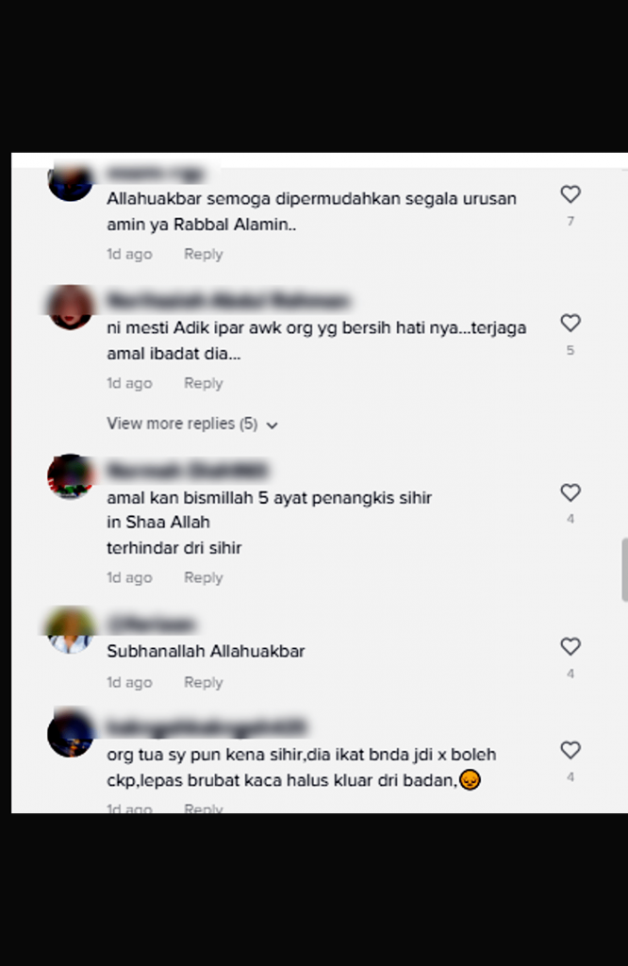The width and height of the screenshot is (628, 966).
Task: Open username above "amal kan bismillah" comment
Action: tap(188, 471)
